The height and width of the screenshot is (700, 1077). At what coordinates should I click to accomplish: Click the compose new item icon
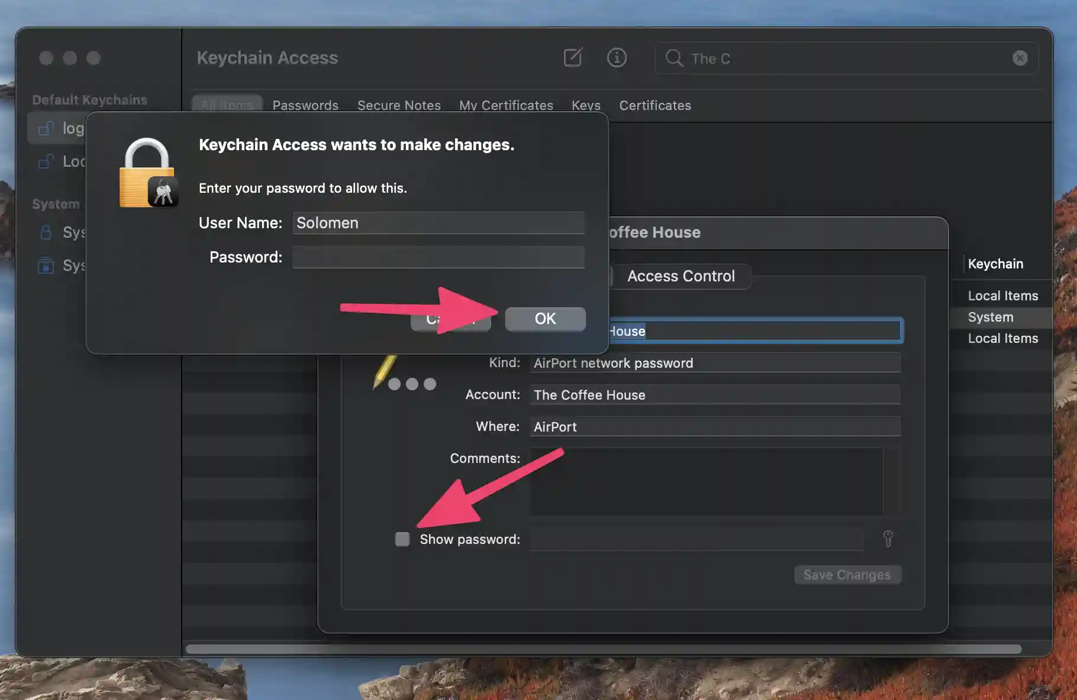coord(573,57)
